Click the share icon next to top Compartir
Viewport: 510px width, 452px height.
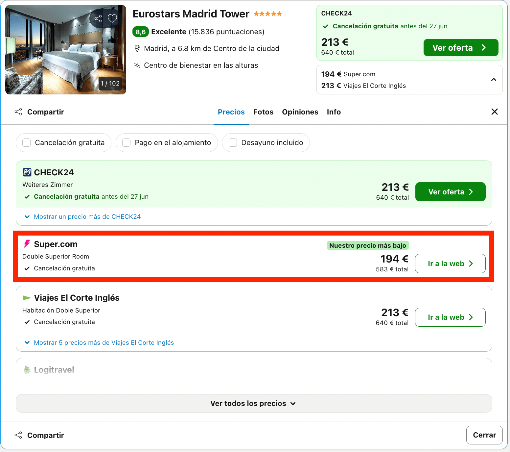[18, 112]
